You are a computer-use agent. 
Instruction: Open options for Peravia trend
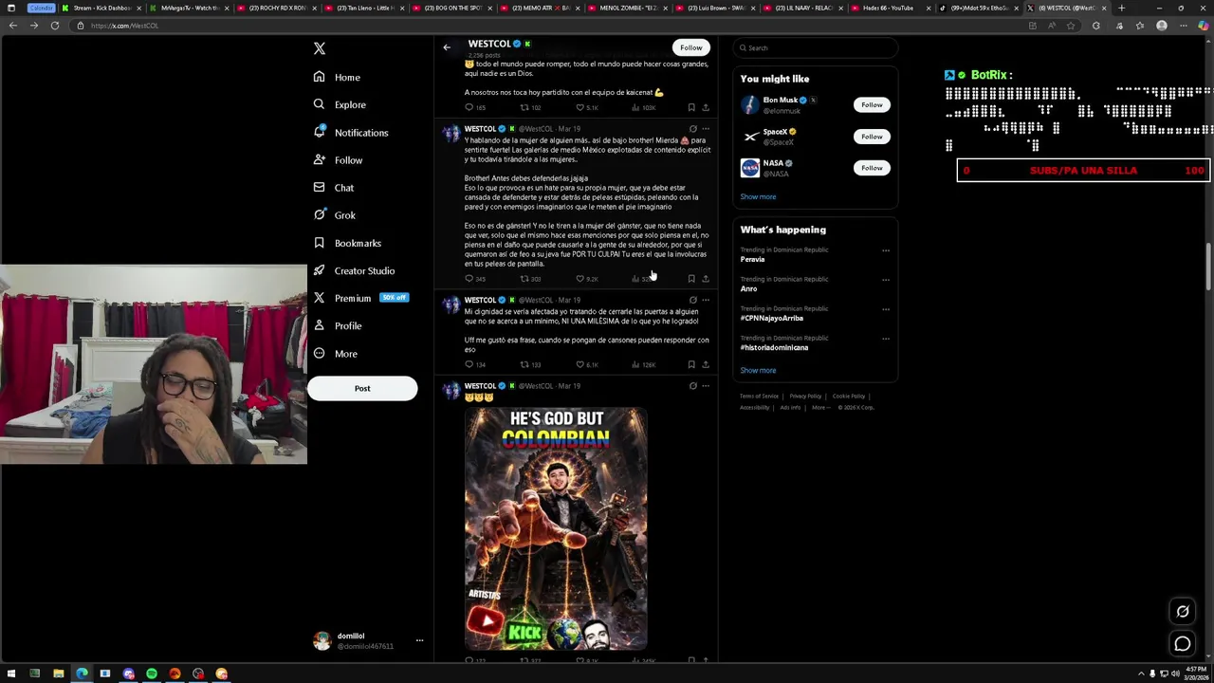click(886, 250)
